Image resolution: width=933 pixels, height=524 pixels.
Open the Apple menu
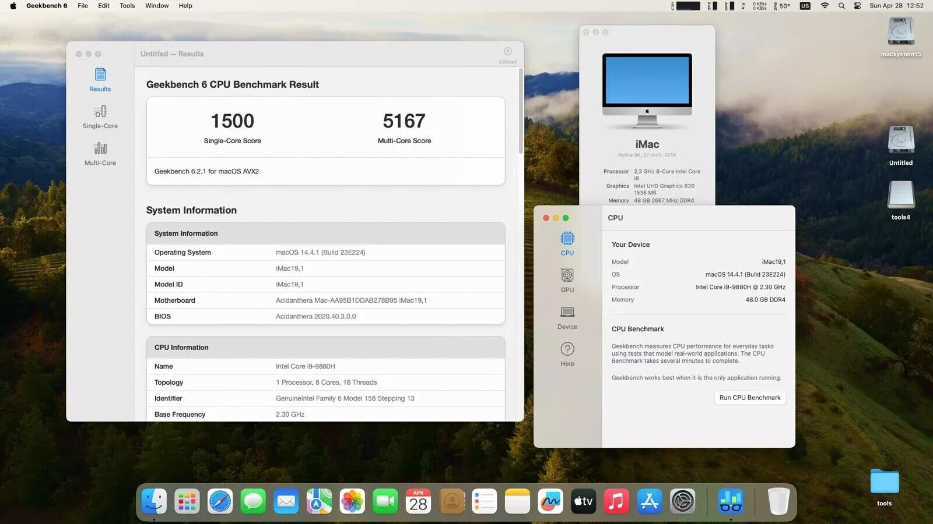(13, 6)
